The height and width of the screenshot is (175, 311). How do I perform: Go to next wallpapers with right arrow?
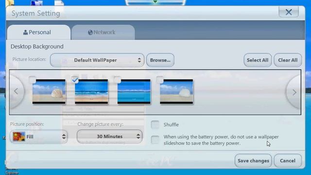point(294,92)
